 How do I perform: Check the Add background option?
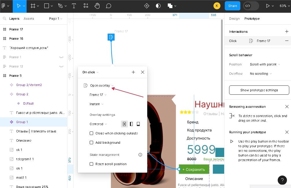(91, 143)
